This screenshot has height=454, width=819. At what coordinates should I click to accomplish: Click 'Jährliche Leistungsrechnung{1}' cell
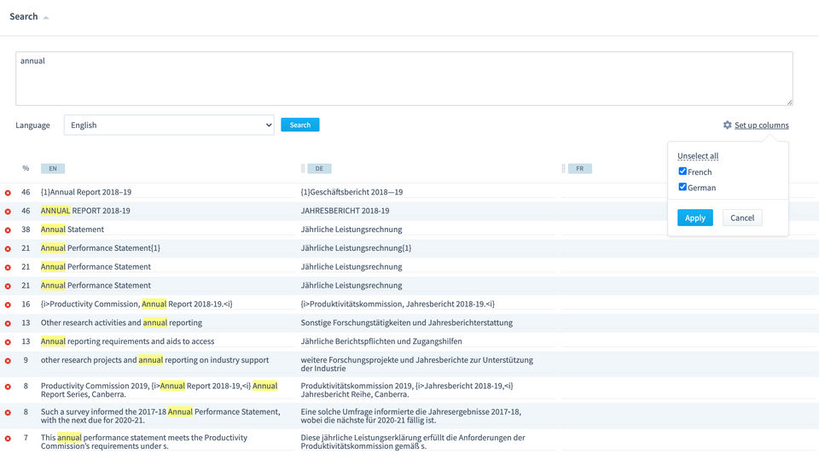(x=356, y=247)
